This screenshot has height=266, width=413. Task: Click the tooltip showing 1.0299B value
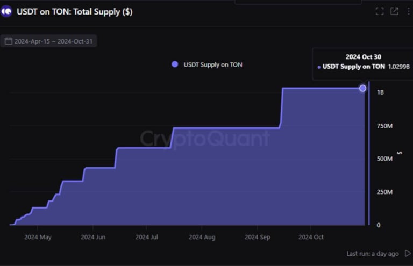click(363, 63)
